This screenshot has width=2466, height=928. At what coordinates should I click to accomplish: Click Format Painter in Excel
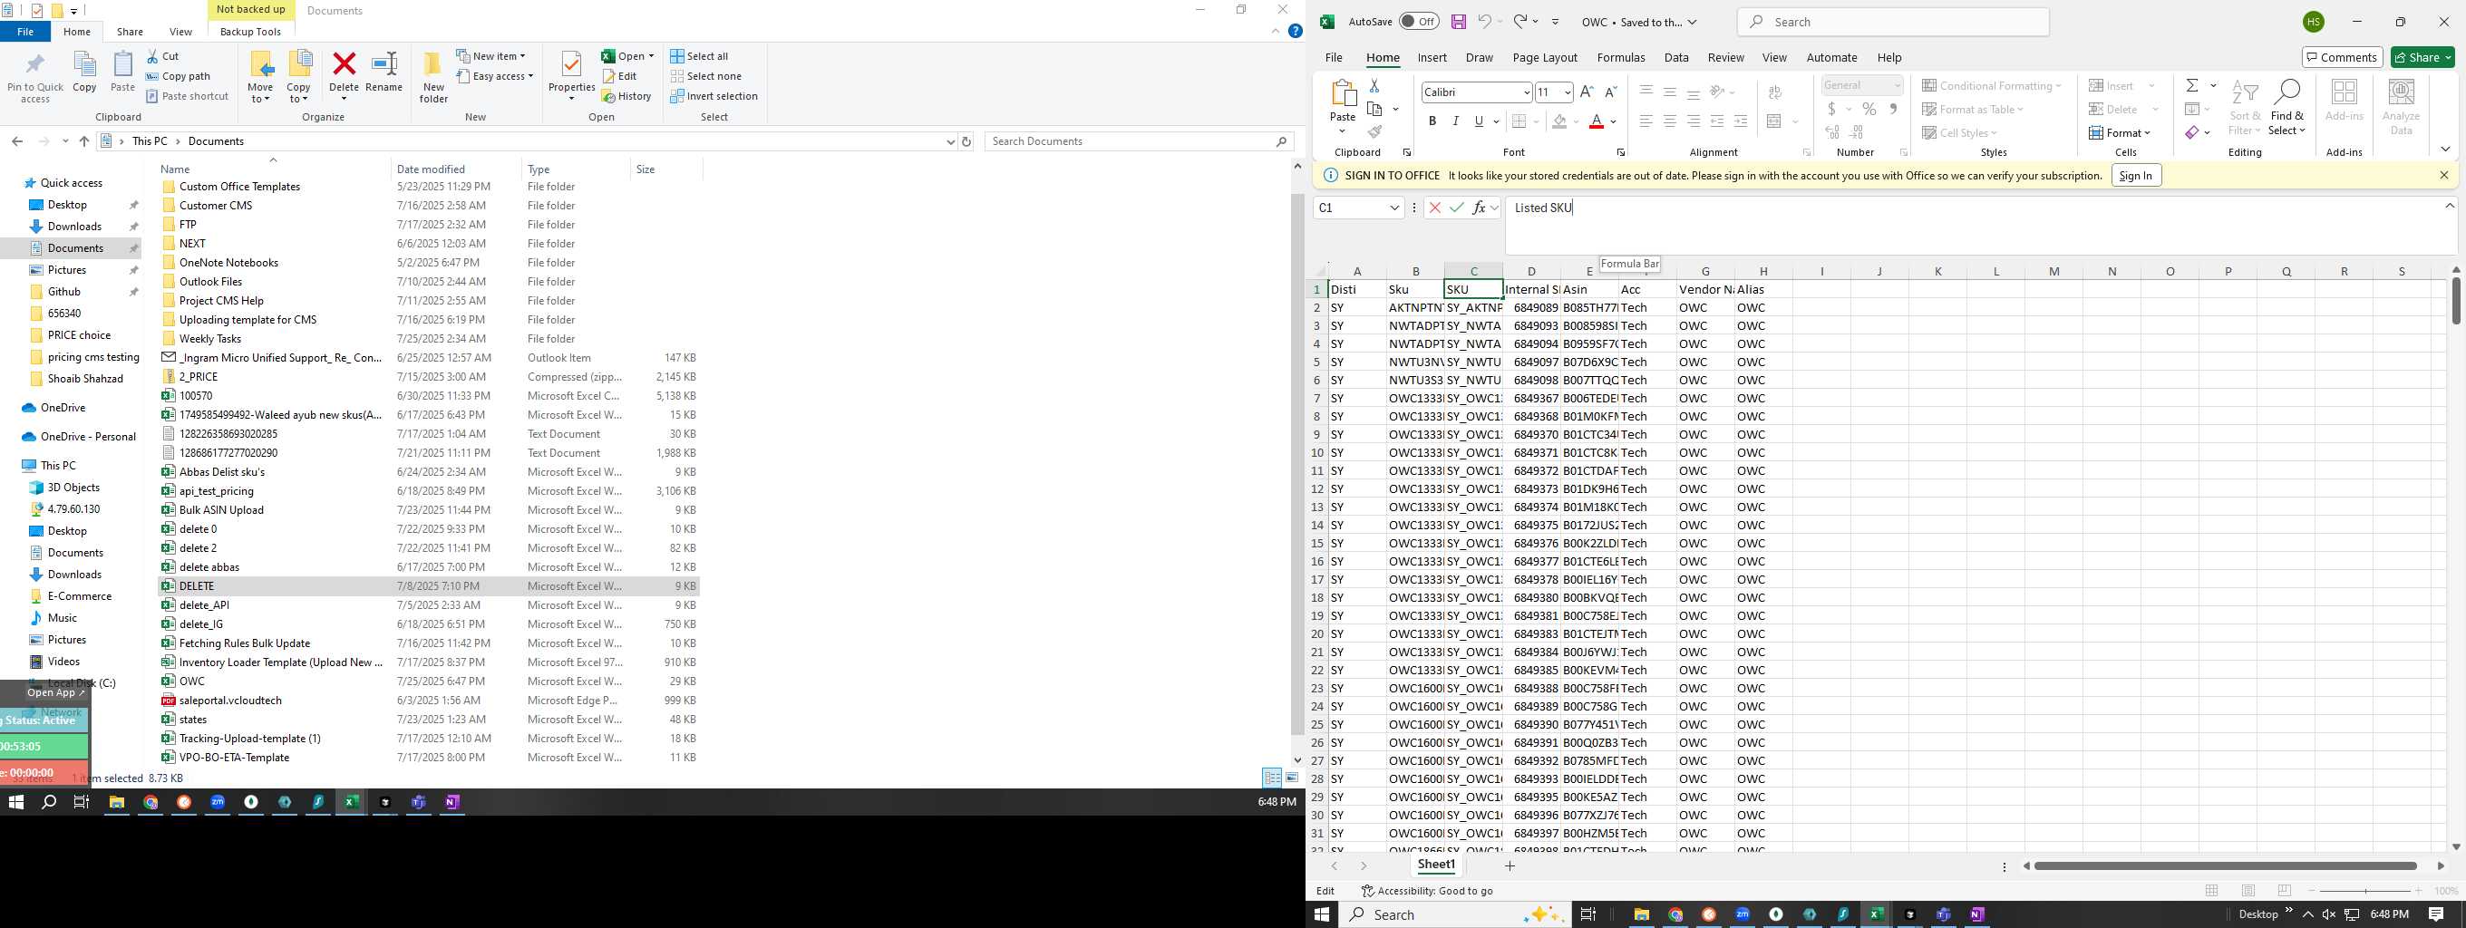[1374, 132]
